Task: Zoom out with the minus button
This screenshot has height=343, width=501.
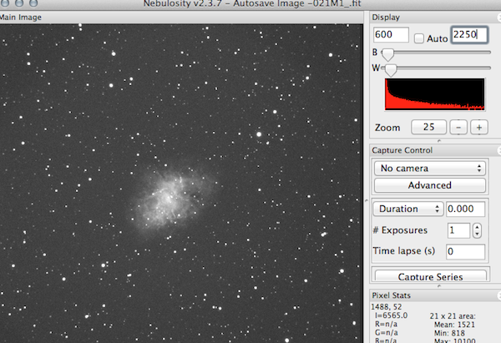Action: pos(458,128)
